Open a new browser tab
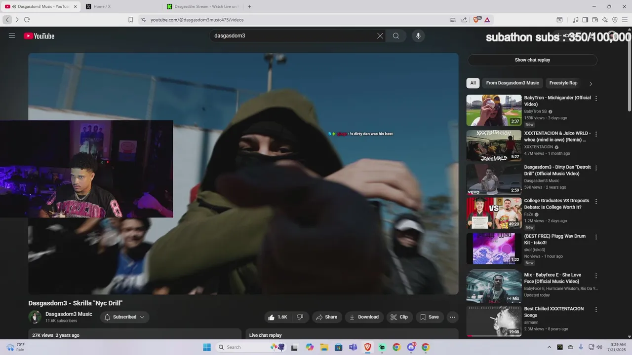632x355 pixels. click(x=249, y=6)
